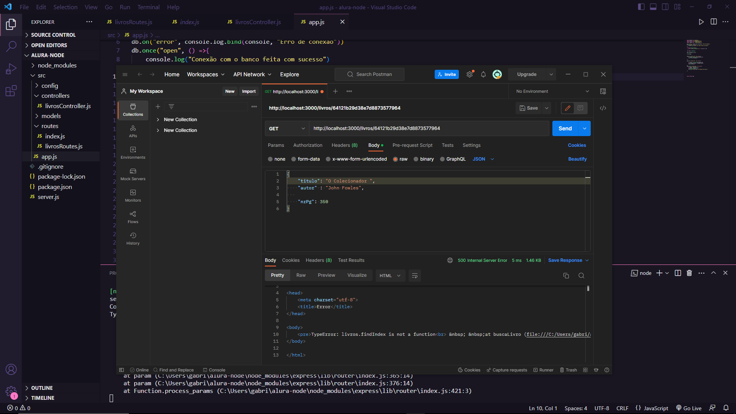Open VS Code Explorer view icon
The image size is (736, 414).
point(11,25)
